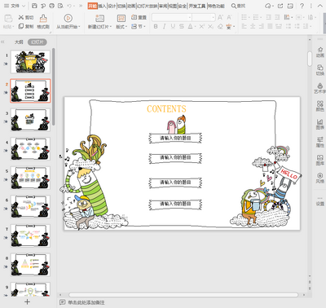
Task: Select the Format Painter (格式刷) brush
Action: click(x=43, y=22)
